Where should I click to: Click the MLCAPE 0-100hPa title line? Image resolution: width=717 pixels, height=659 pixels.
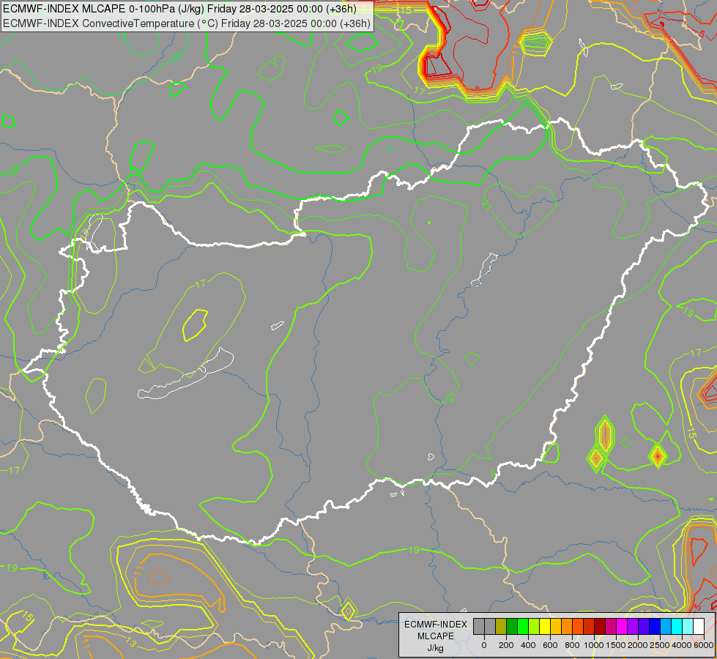(179, 8)
